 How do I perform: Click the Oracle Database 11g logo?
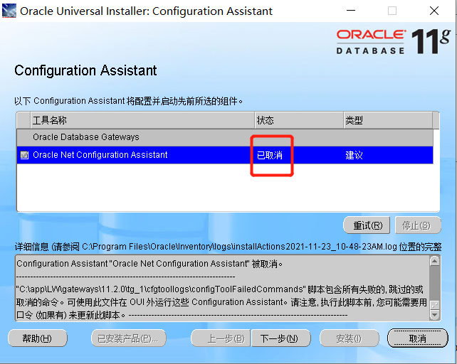tap(394, 41)
